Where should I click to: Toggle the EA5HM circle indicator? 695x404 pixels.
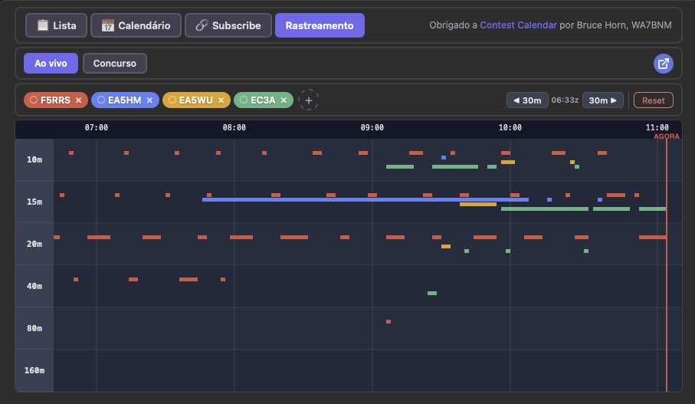click(x=101, y=100)
